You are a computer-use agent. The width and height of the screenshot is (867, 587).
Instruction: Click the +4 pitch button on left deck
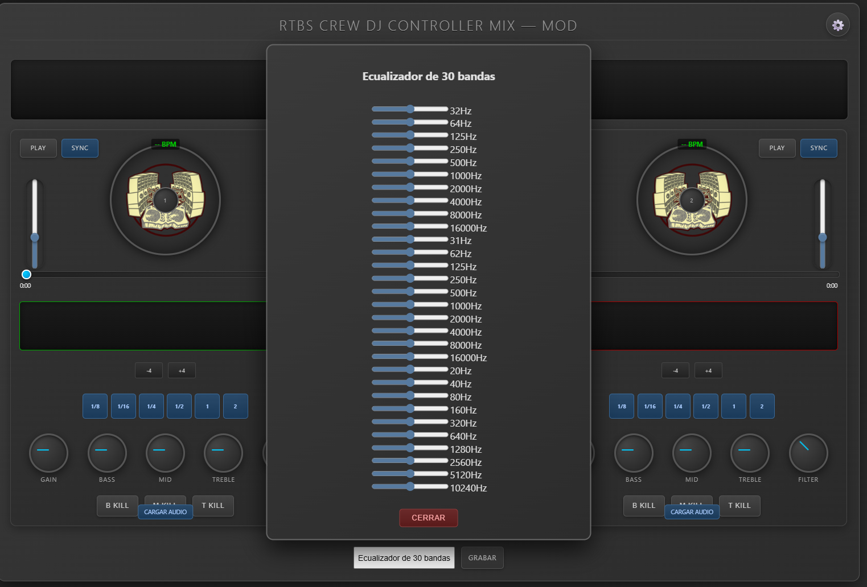click(182, 370)
